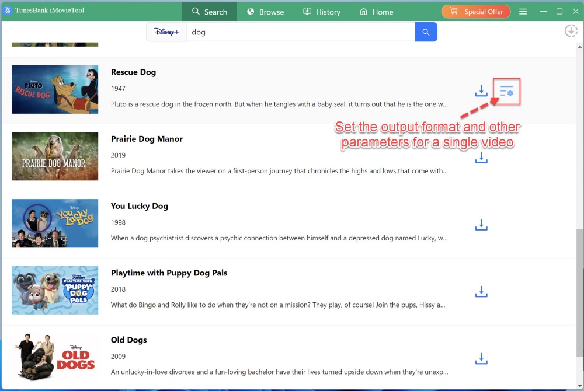Click the Prairie Dog Manor title
Image resolution: width=584 pixels, height=391 pixels.
[x=147, y=139]
